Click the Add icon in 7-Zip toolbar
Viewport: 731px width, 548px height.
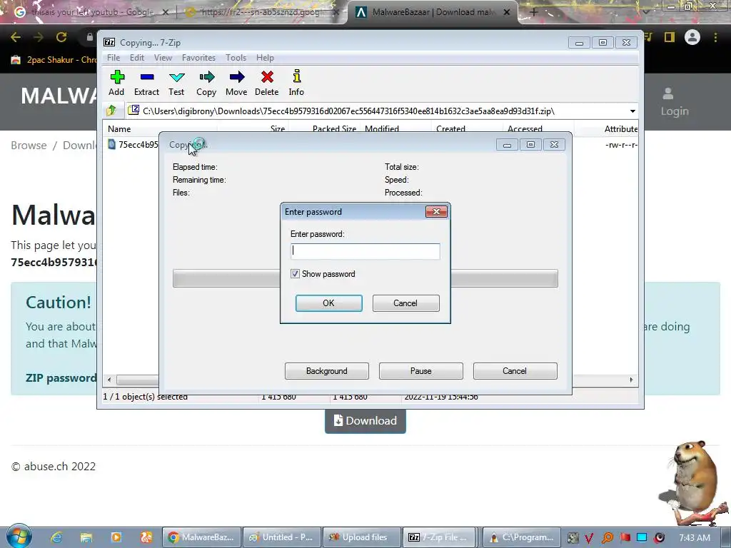pos(116,83)
